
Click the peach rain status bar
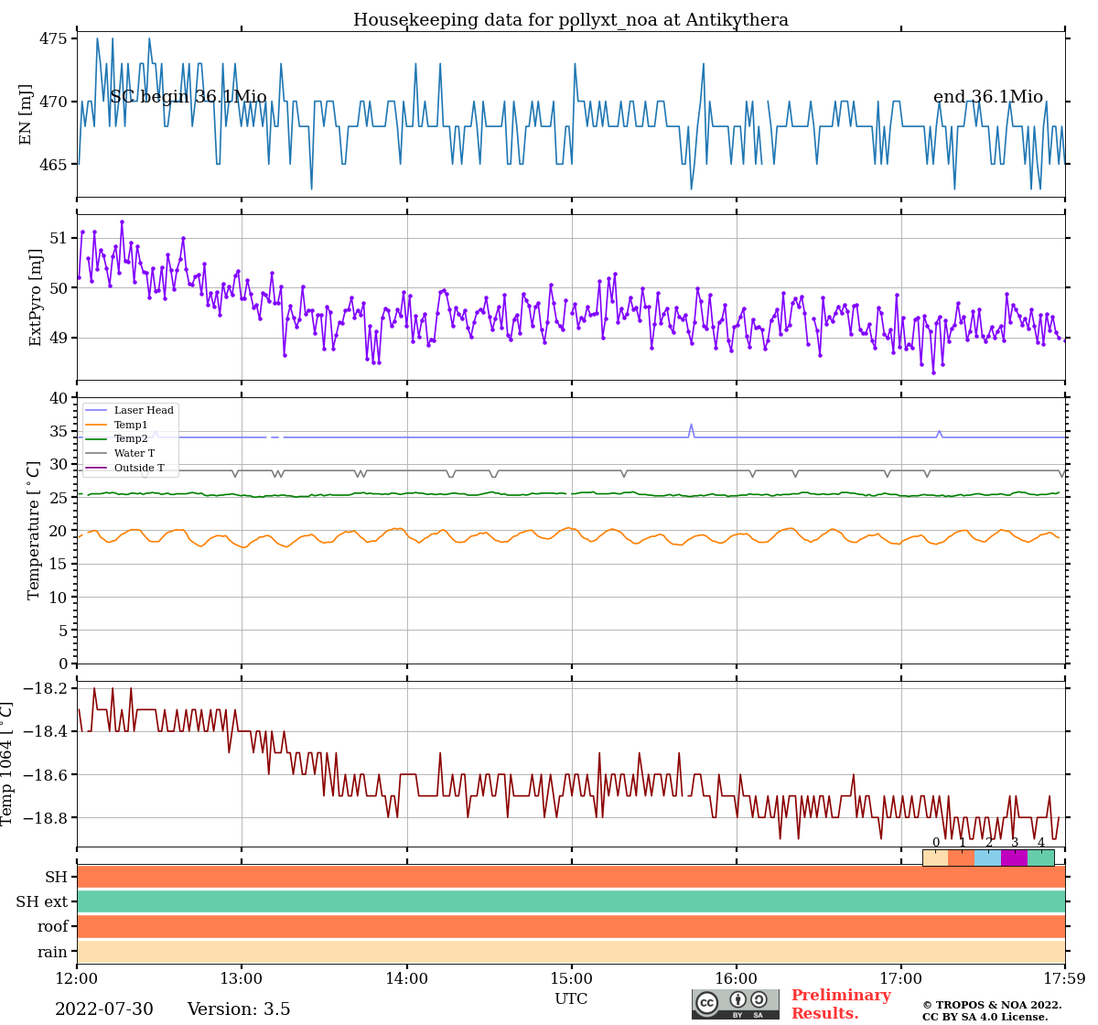(571, 951)
